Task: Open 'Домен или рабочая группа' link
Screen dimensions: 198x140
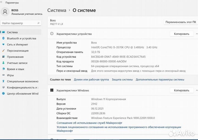Action: click(91, 79)
